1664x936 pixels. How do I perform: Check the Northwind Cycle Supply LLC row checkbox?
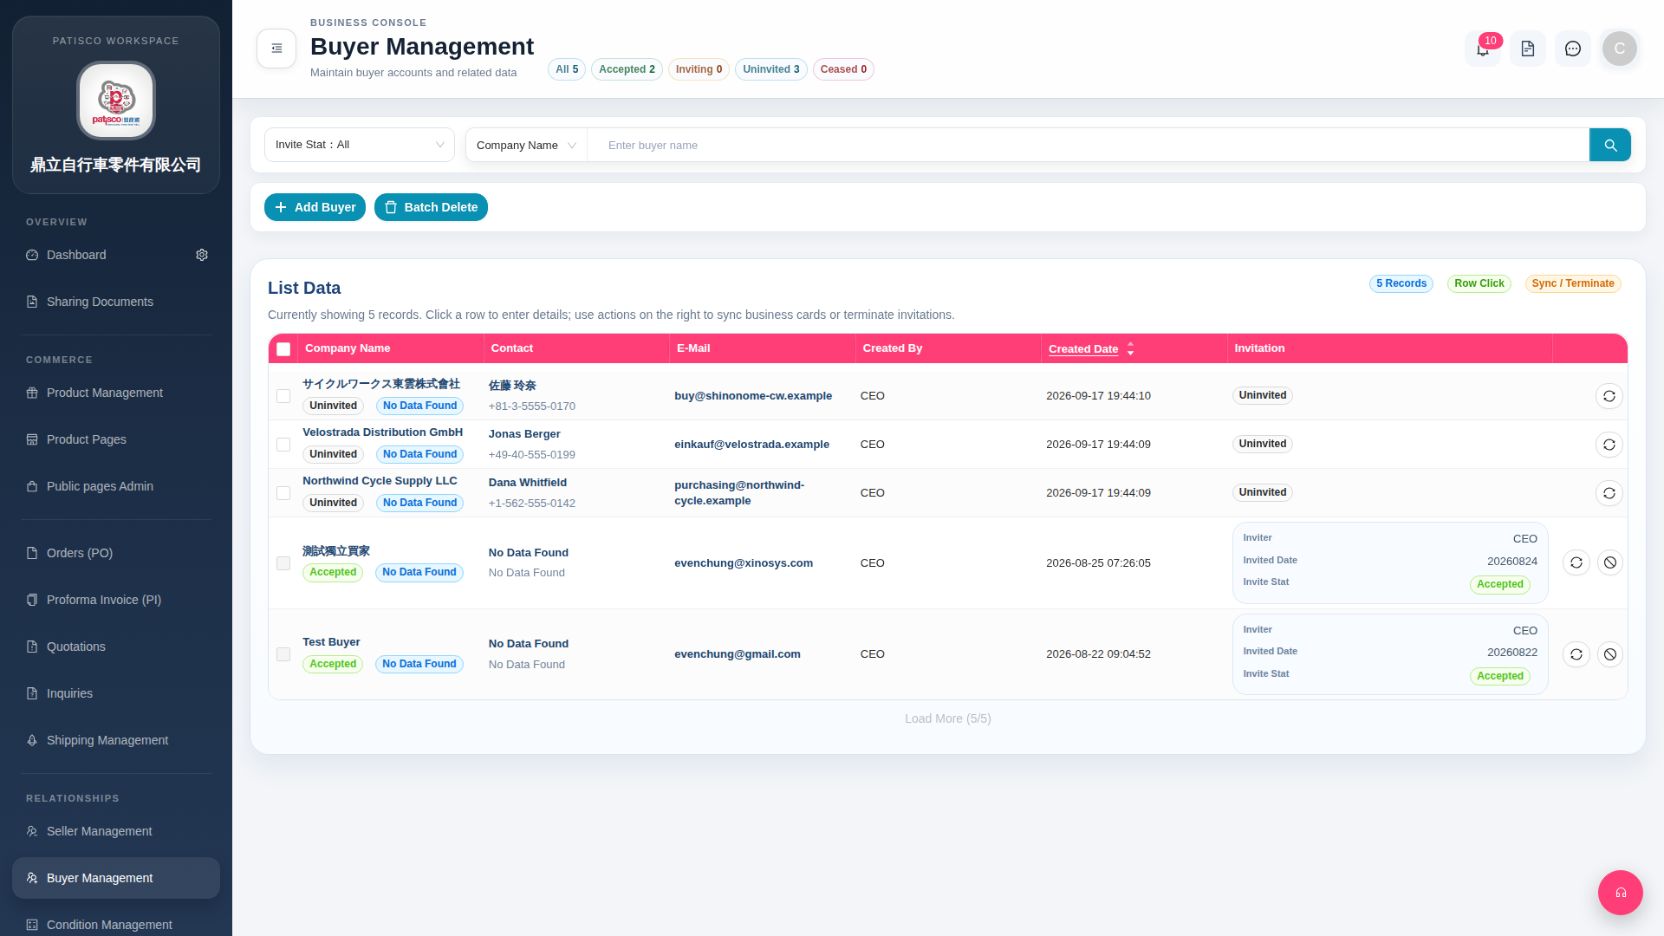[283, 493]
